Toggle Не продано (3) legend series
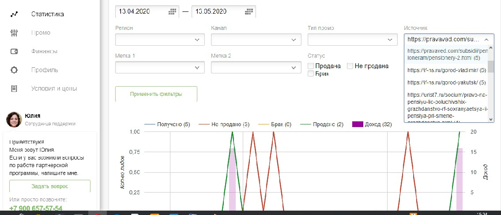 224,124
